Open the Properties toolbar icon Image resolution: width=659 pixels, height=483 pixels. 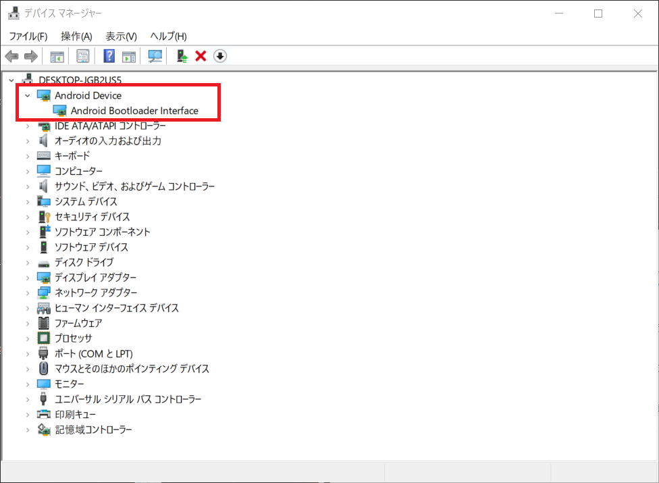[83, 56]
